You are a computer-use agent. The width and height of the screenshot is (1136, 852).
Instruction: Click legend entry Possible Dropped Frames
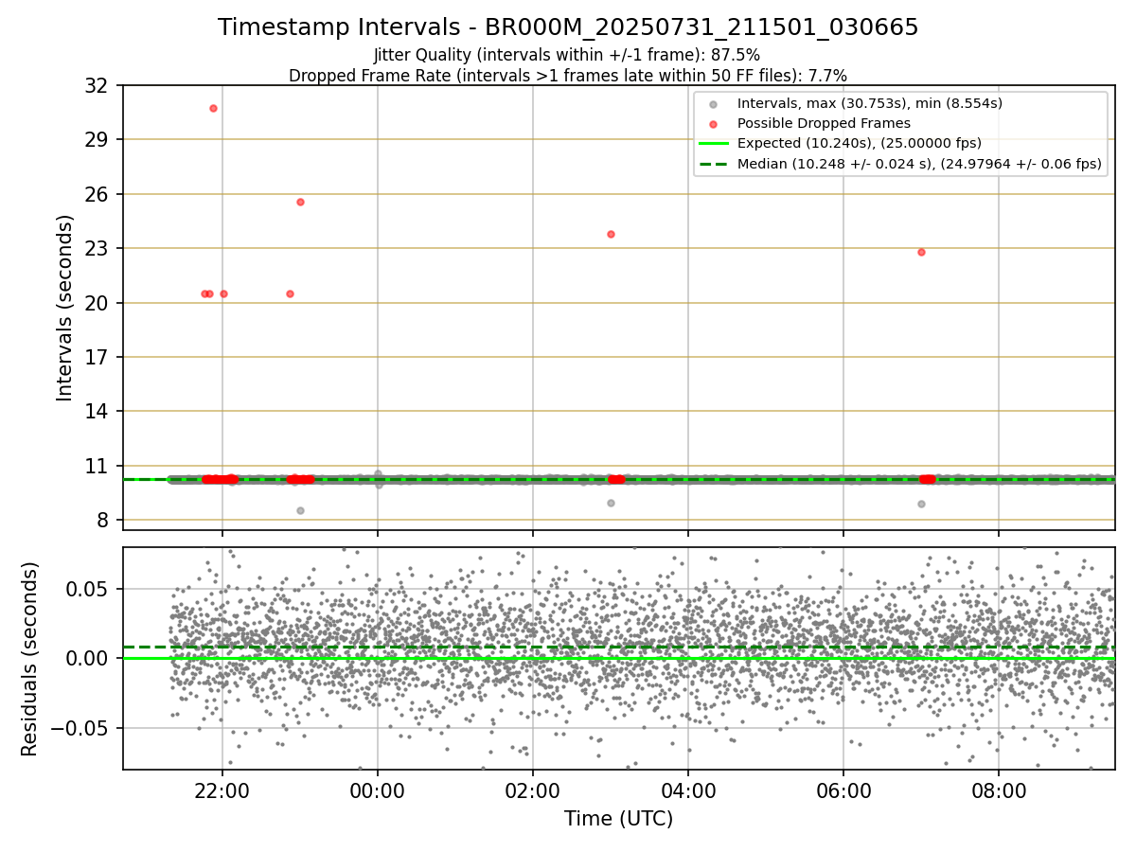(x=824, y=123)
